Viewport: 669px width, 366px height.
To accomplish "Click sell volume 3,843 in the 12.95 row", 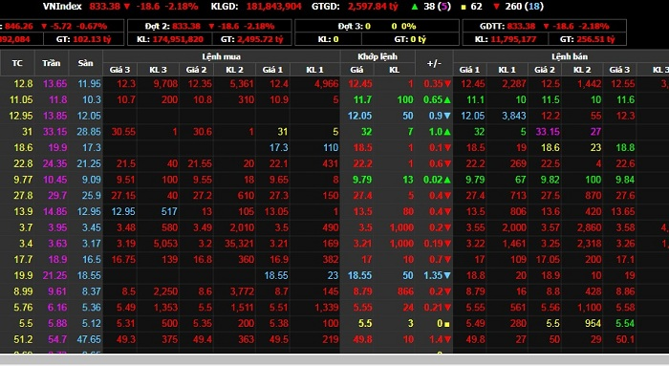I will pyautogui.click(x=514, y=116).
